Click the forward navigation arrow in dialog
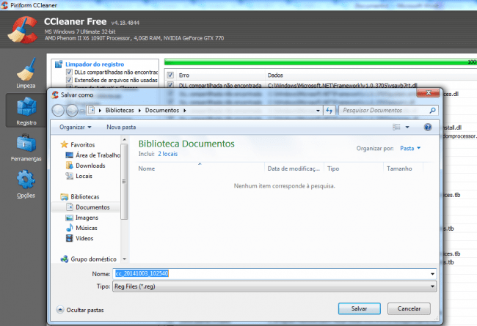Image resolution: width=477 pixels, height=326 pixels. [x=72, y=111]
